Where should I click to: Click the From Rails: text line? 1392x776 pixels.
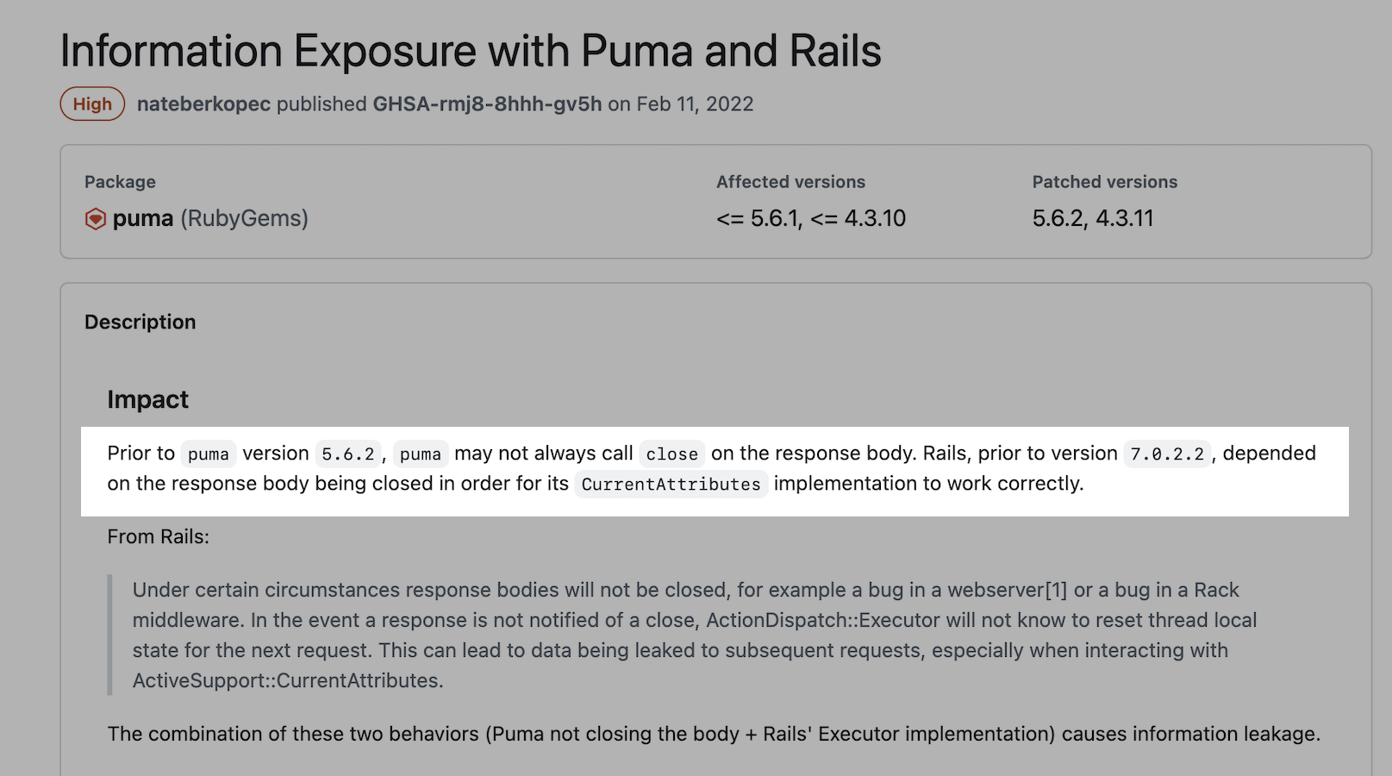[x=159, y=536]
